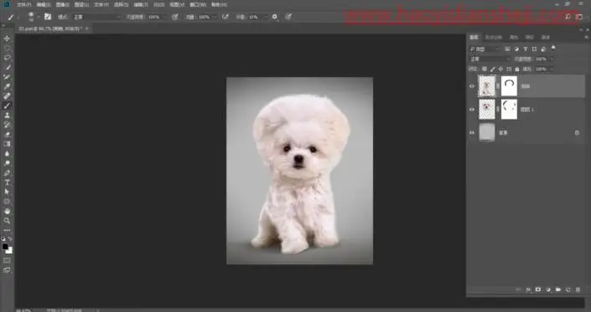This screenshot has width=591, height=312.
Task: Click the delete layer trash icon
Action: pos(578,289)
